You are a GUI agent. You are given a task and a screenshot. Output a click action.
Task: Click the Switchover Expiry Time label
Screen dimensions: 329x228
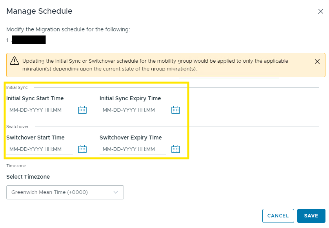click(131, 138)
